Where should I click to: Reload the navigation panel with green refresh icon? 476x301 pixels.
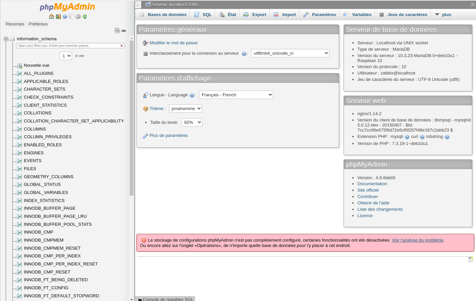tap(85, 16)
